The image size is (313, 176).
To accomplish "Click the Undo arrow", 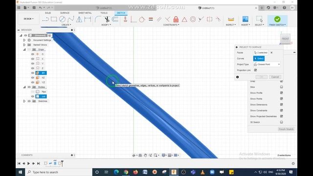I will click(x=41, y=8).
